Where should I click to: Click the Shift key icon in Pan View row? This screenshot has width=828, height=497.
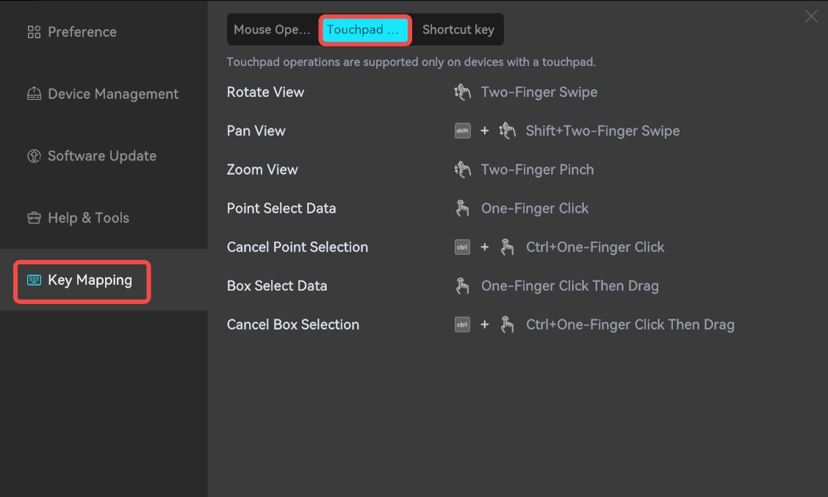click(x=463, y=131)
